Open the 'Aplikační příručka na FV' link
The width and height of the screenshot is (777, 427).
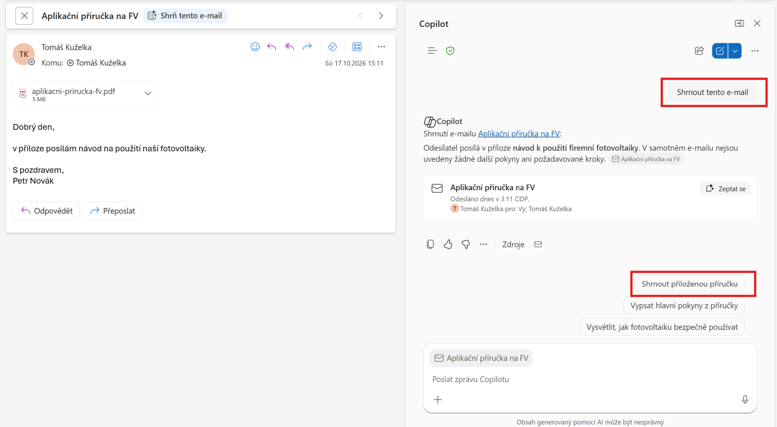click(519, 134)
